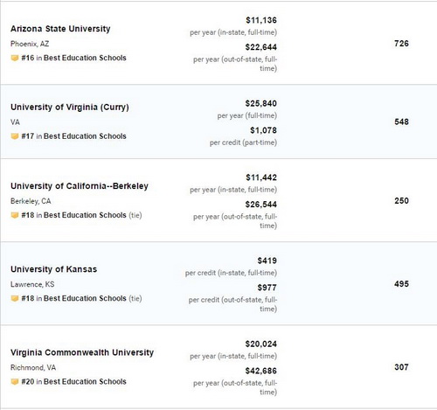Click the badge icon next to UC Berkeley ranking
This screenshot has height=410, width=437.
pyautogui.click(x=15, y=215)
